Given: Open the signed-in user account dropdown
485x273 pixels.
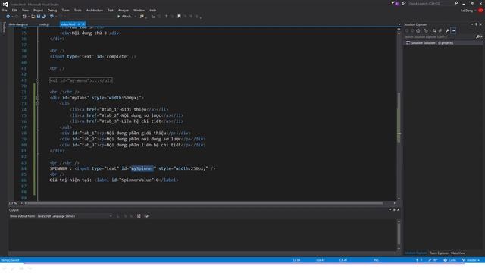Looking at the screenshot, I should pos(468,11).
